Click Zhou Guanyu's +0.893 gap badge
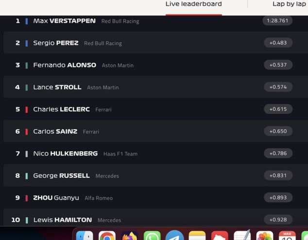Screen dimensions: 308x240 click(278, 197)
